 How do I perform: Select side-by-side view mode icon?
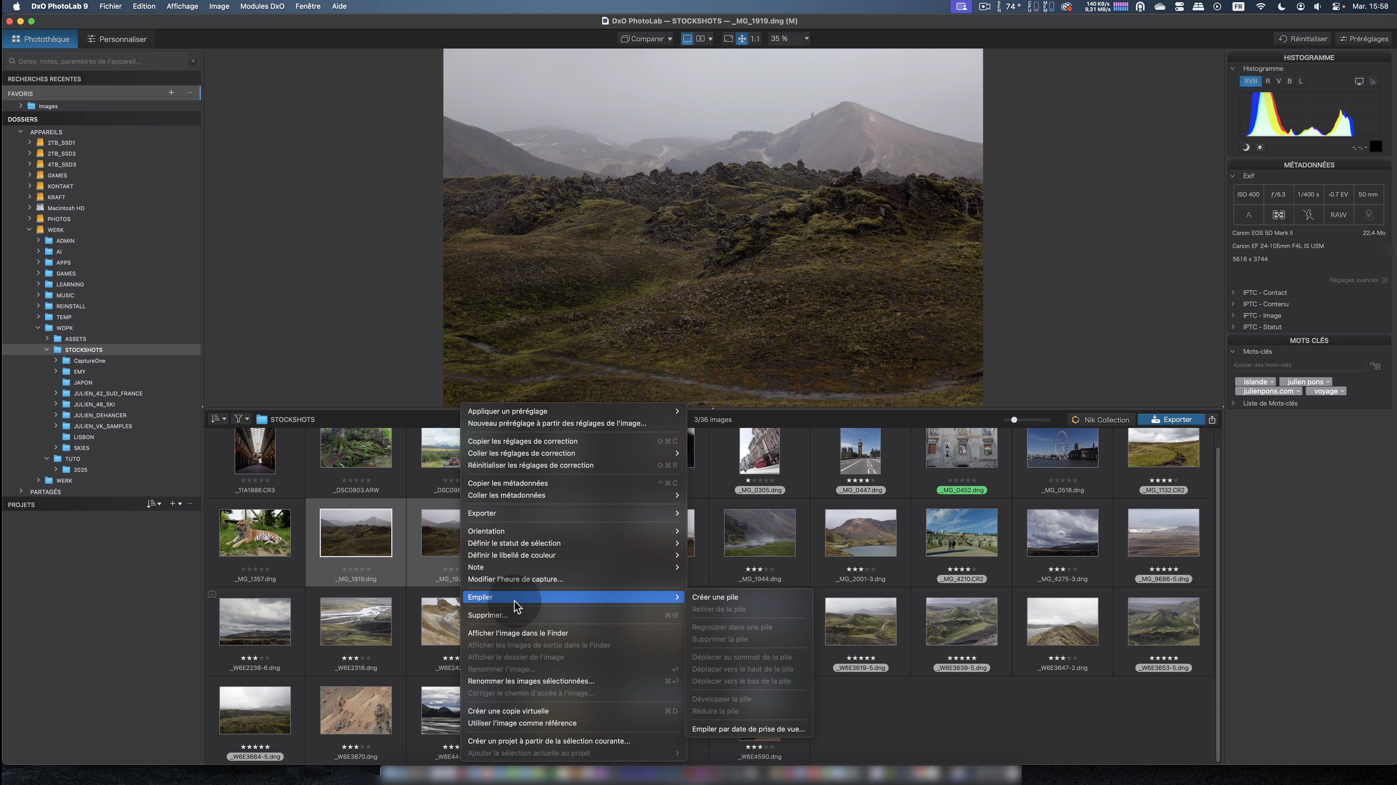tap(700, 38)
